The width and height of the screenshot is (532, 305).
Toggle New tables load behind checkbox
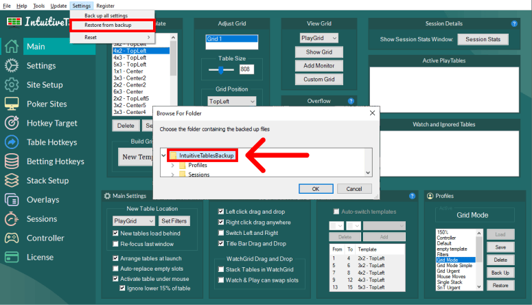coord(116,234)
